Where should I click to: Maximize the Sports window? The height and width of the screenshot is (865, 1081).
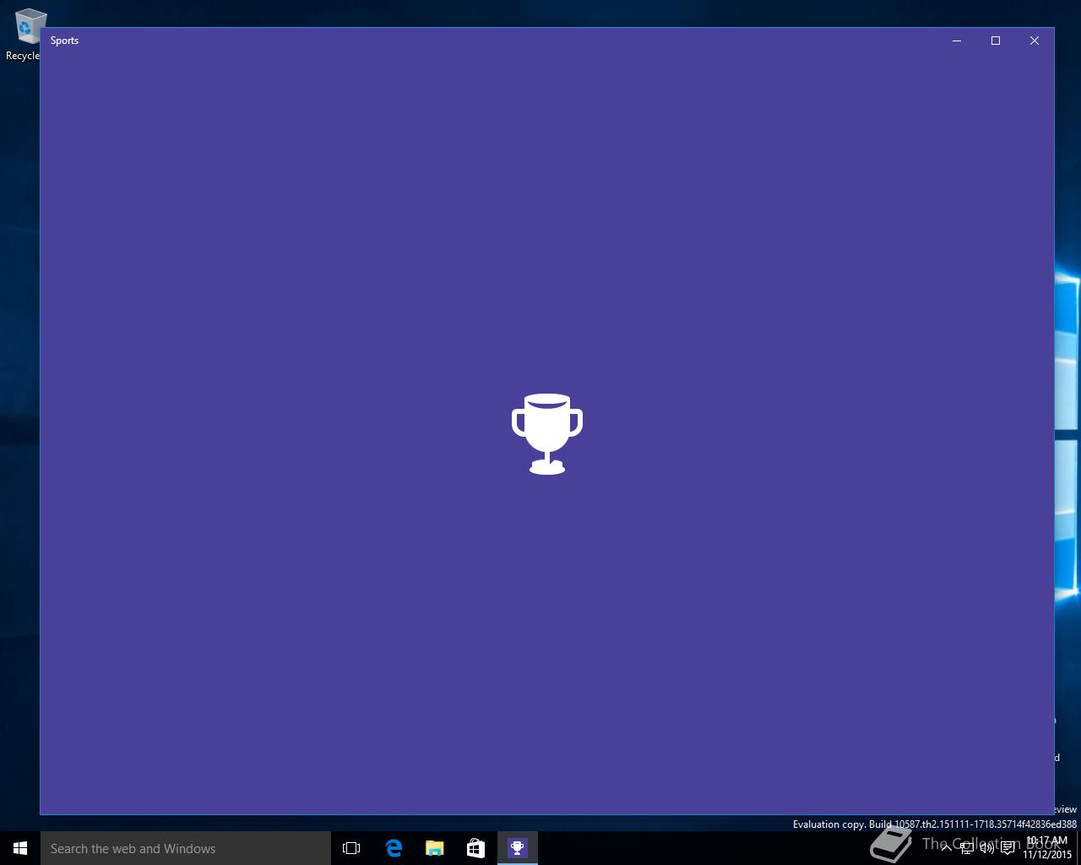click(x=996, y=41)
